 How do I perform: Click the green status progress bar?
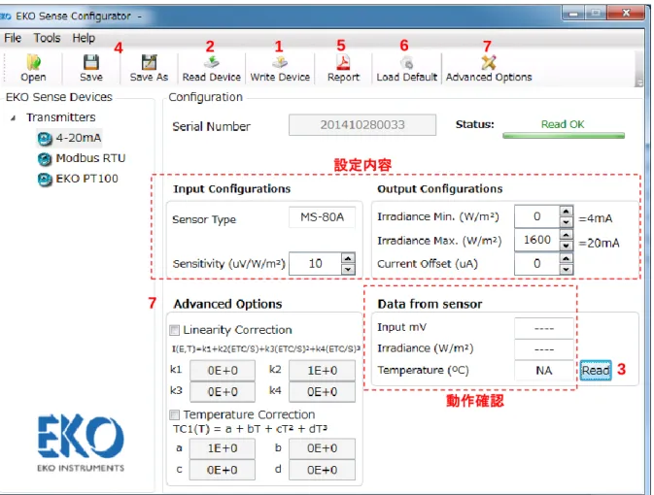pyautogui.click(x=564, y=136)
